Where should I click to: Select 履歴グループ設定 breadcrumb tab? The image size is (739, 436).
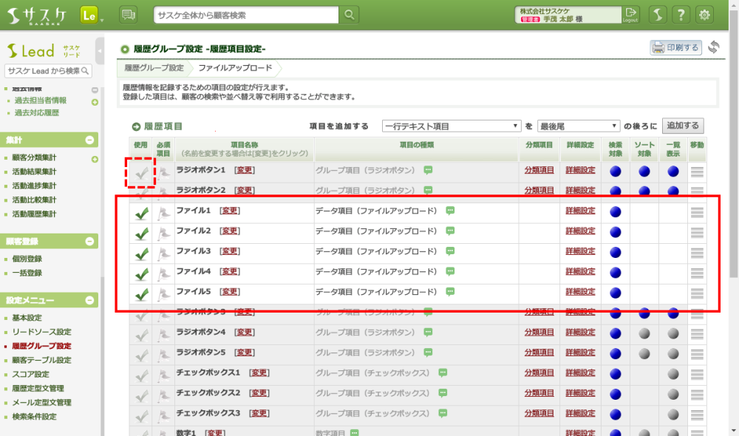tap(154, 68)
